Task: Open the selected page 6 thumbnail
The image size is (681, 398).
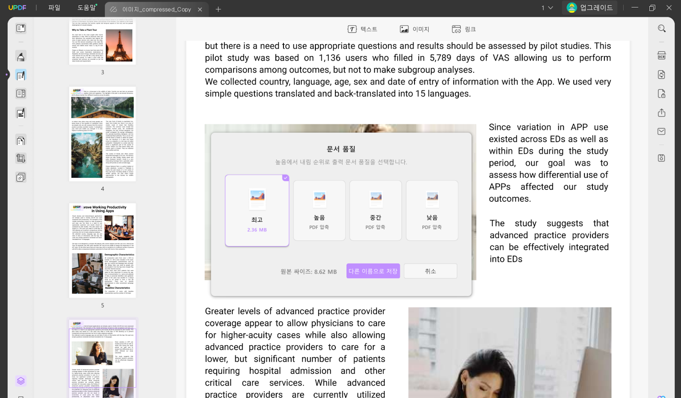Action: tap(103, 359)
